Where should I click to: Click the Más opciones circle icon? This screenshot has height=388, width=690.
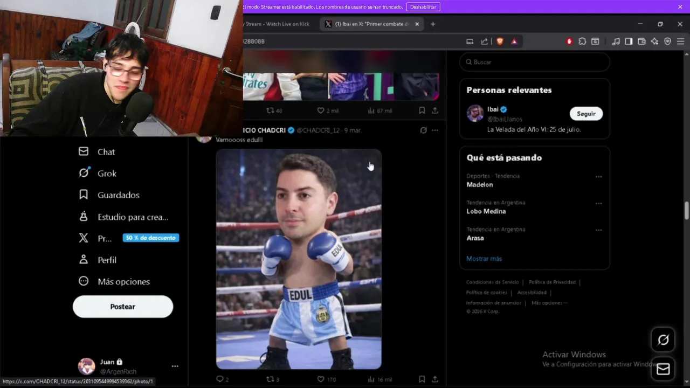(84, 281)
